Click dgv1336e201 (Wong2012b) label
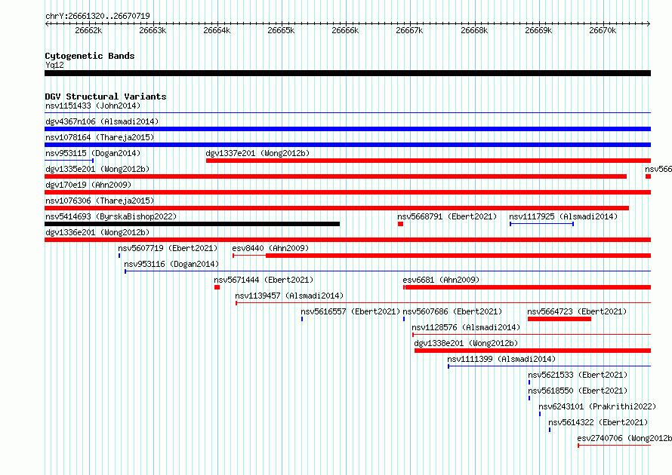This screenshot has width=672, height=475. pos(97,232)
